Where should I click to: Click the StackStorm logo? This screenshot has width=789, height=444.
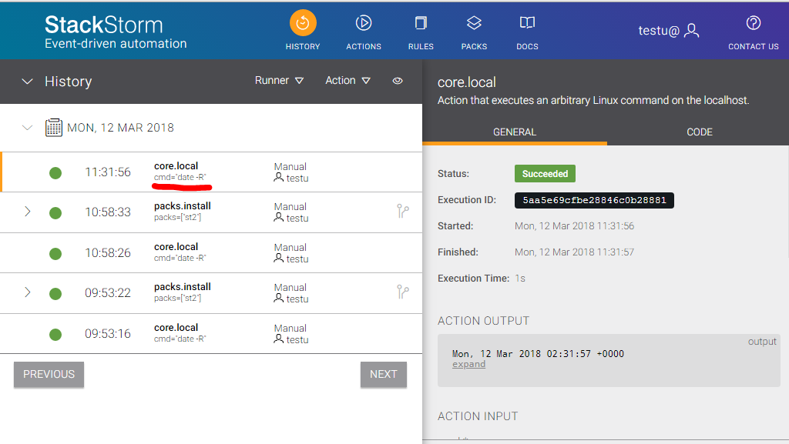click(116, 32)
